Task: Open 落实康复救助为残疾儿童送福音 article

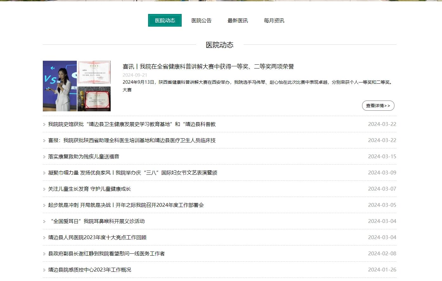Action: (84, 157)
